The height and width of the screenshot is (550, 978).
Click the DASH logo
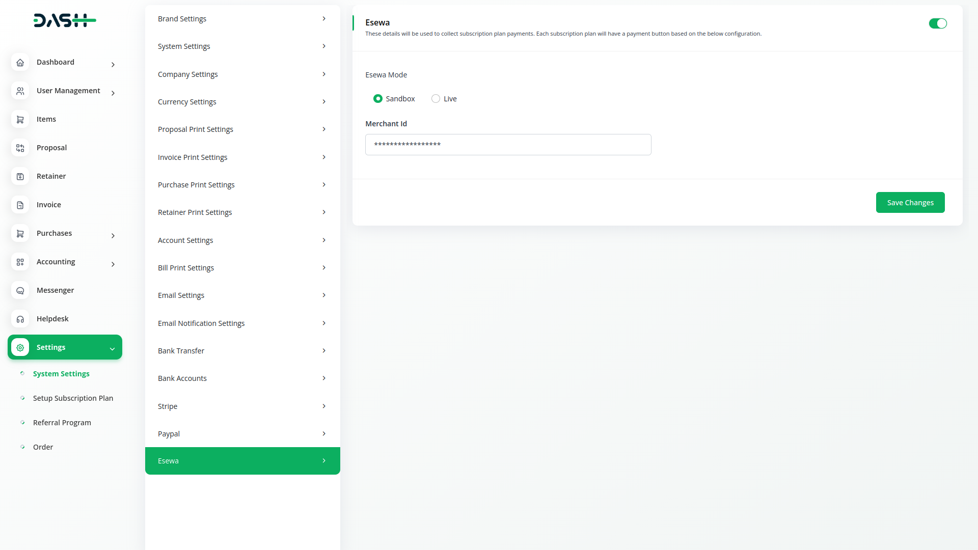[x=65, y=20]
